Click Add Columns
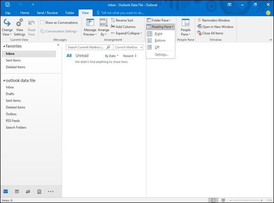Screen dimensions: 274x203 [x=123, y=27]
